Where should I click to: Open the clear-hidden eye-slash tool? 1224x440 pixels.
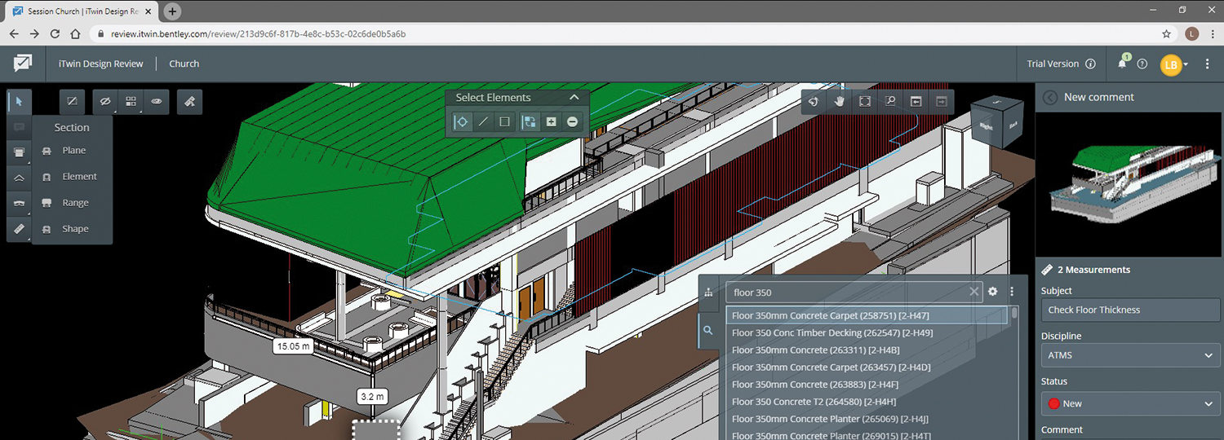coord(104,102)
